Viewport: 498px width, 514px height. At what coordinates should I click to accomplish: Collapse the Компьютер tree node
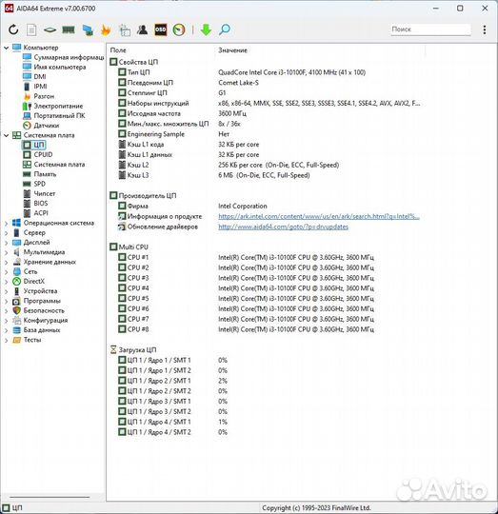click(6, 48)
